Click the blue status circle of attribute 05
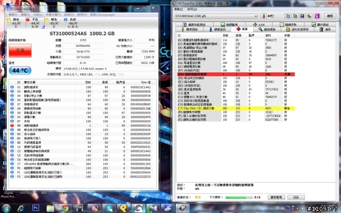The image size is (341, 213). pos(12,100)
